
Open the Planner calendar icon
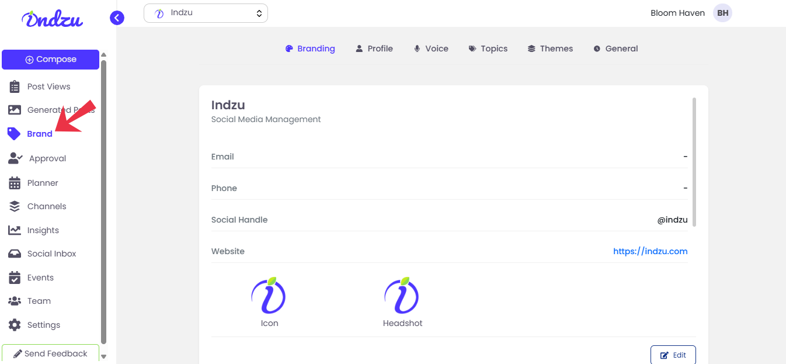pos(15,183)
